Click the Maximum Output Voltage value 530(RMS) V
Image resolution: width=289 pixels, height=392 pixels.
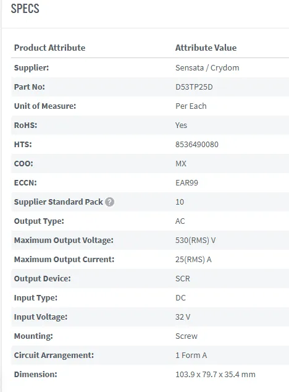tap(195, 241)
